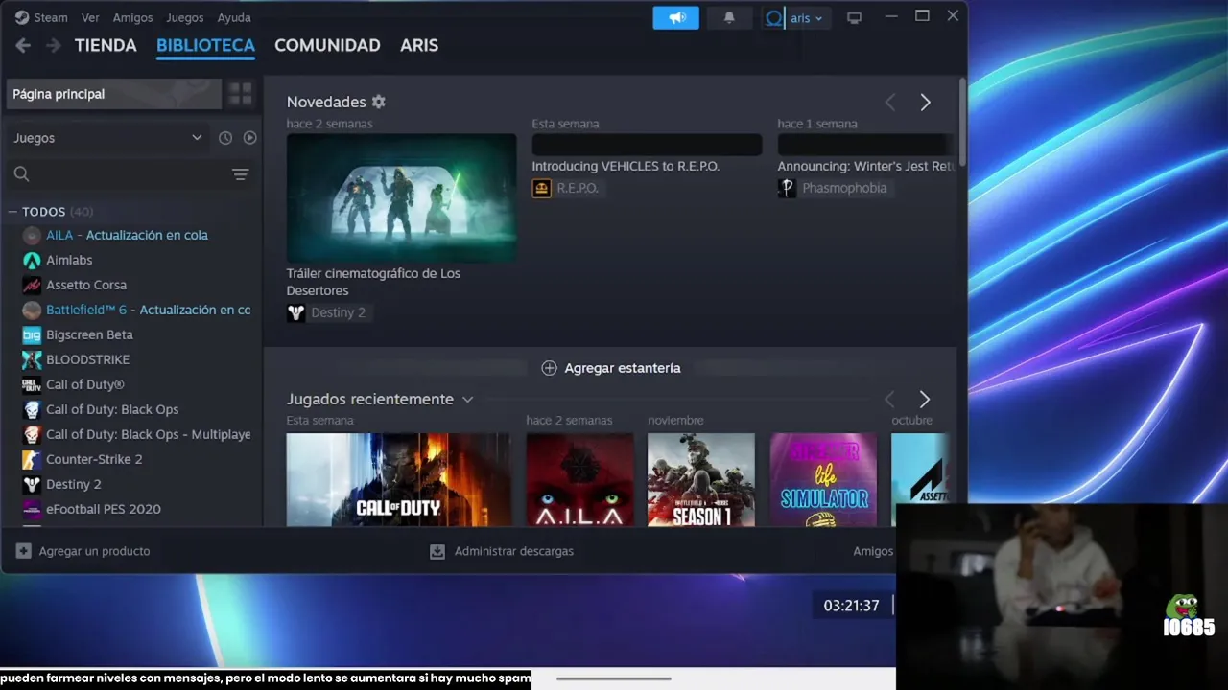Screen dimensions: 1228x690
Task: Open Amigos chat at bottom right
Action: click(x=873, y=551)
